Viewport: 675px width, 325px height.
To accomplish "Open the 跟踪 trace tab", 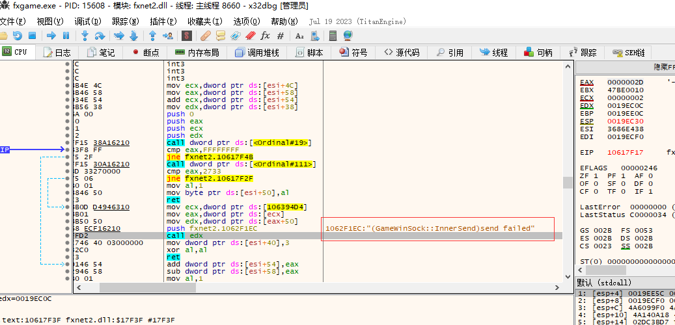I will click(x=582, y=53).
